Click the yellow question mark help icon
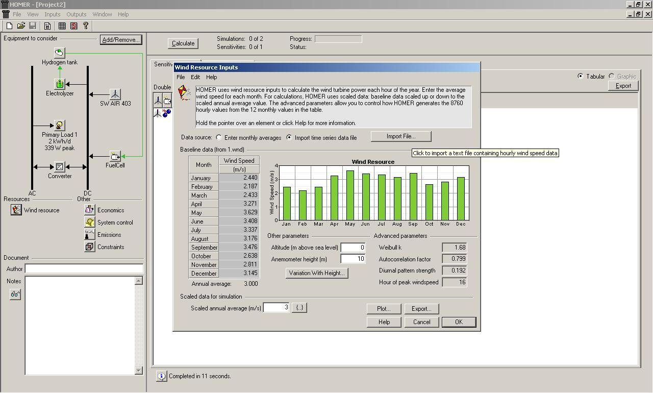Screen dimensions: 653x393 pyautogui.click(x=86, y=26)
